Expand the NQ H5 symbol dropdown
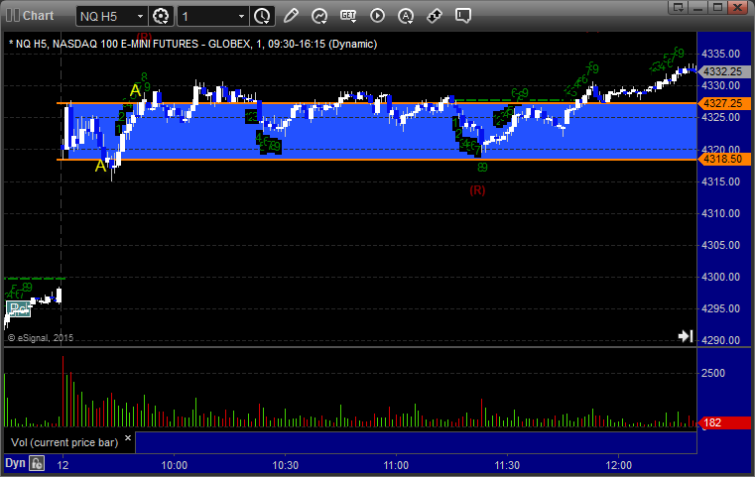Screen dimensions: 755x477 tap(140, 17)
